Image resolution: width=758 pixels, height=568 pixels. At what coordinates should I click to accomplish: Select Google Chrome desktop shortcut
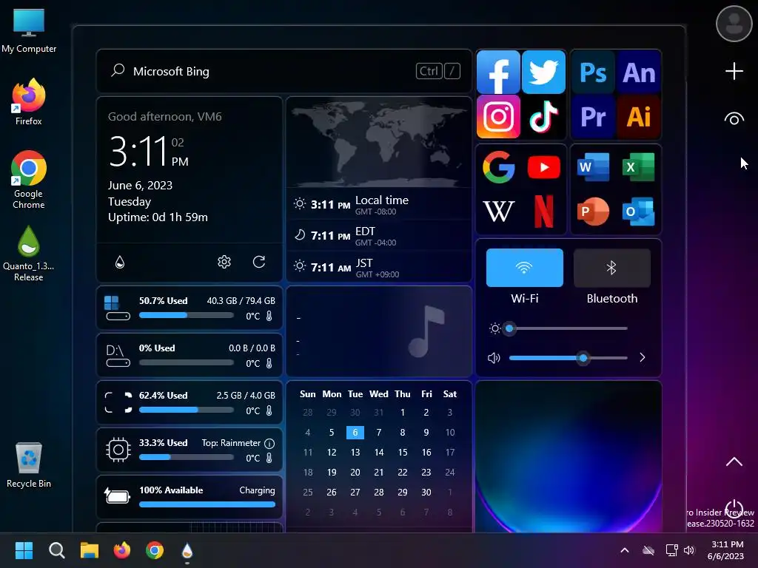(29, 180)
